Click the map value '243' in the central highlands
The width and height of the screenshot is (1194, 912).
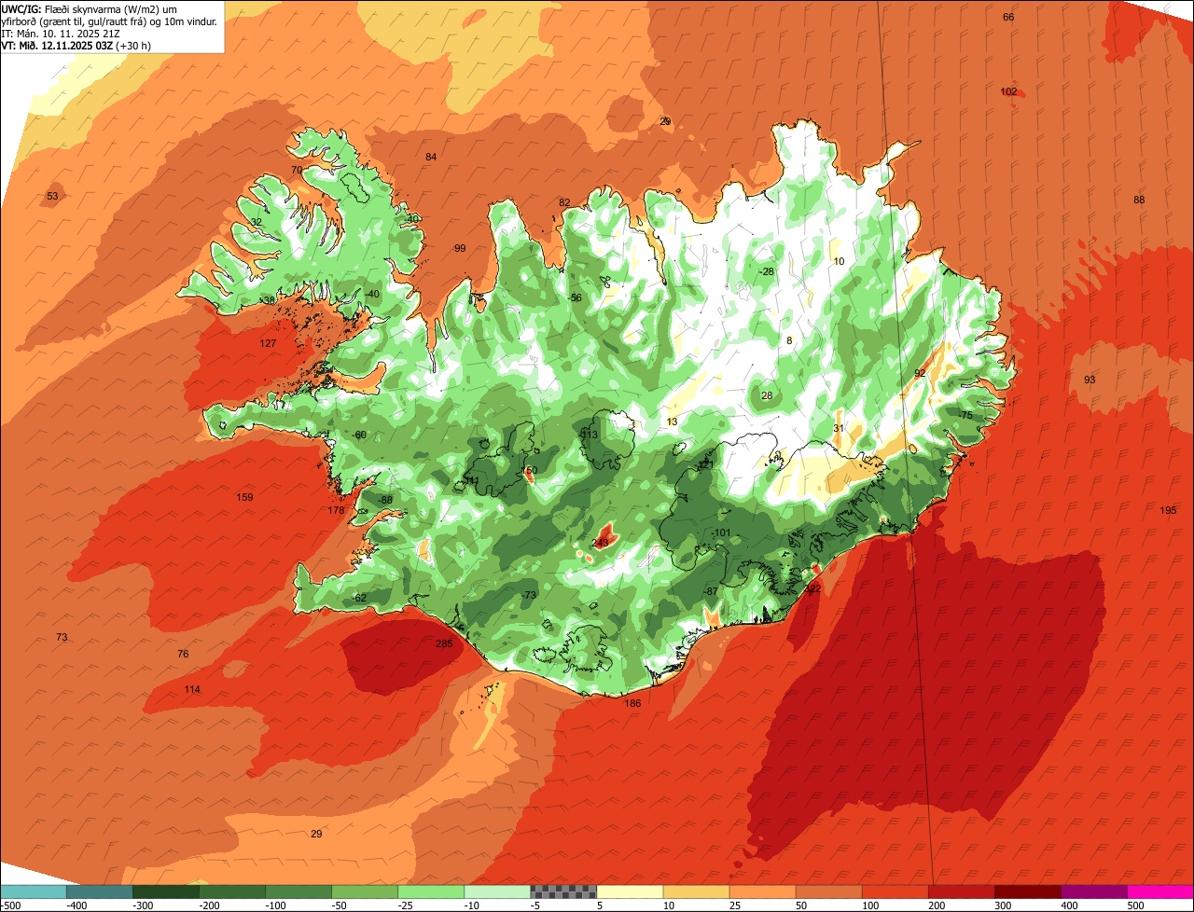coord(601,543)
